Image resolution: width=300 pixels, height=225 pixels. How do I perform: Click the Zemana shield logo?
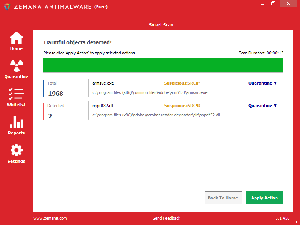[x=7, y=7]
